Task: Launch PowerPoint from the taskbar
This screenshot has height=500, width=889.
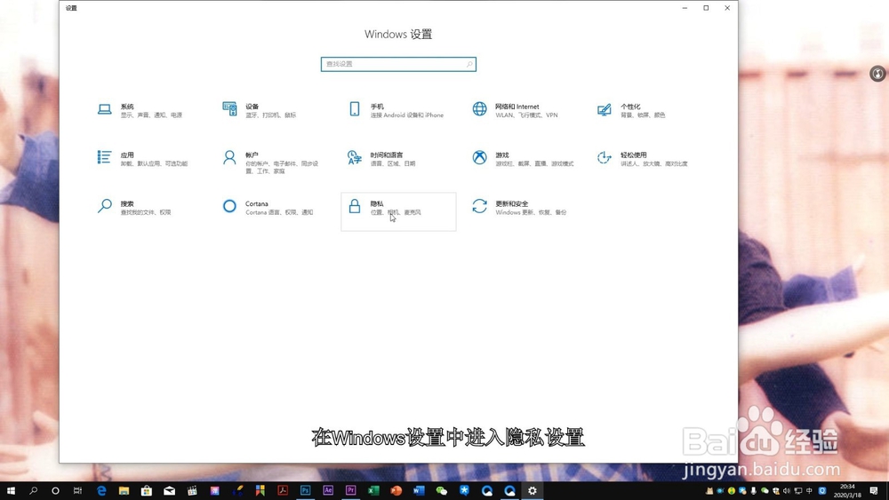Action: pyautogui.click(x=396, y=490)
